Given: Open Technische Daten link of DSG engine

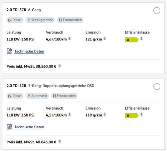Looking at the screenshot, I should click(29, 127).
